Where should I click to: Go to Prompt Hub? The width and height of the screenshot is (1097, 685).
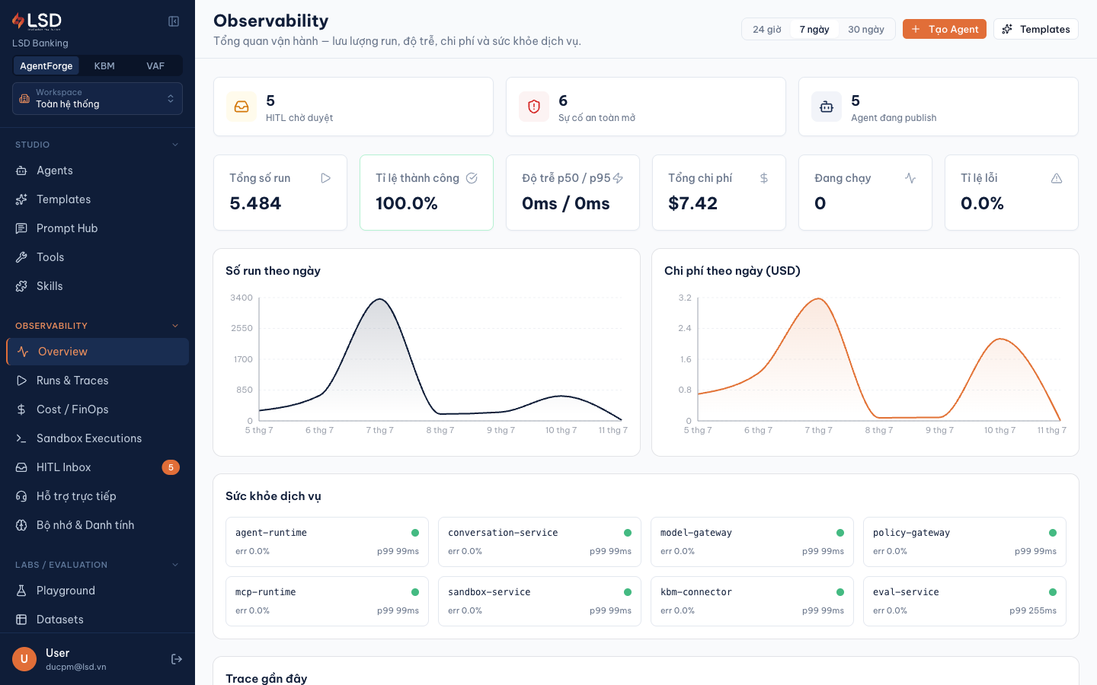coord(98,228)
